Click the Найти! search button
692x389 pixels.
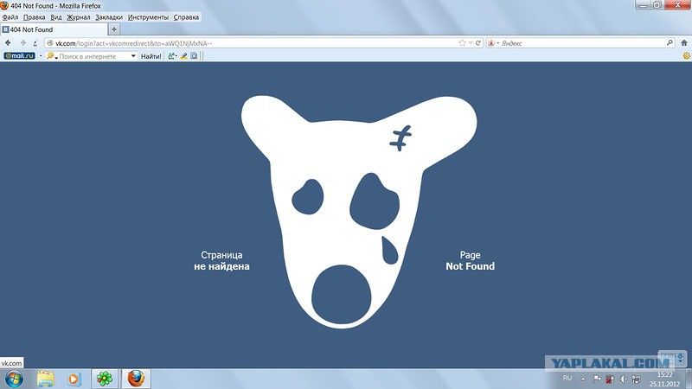tap(151, 56)
